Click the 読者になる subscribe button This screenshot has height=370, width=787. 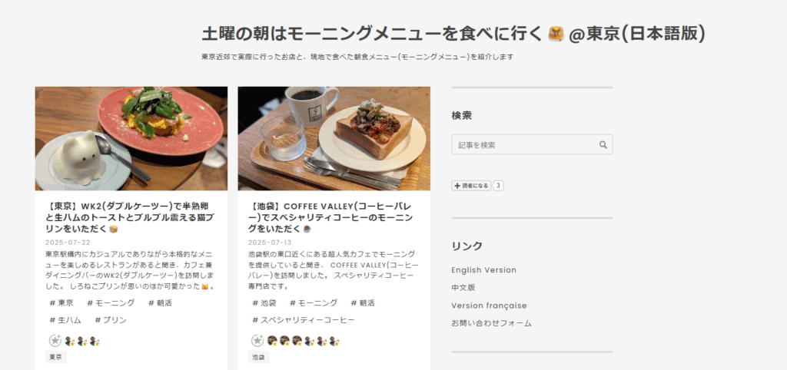(471, 186)
